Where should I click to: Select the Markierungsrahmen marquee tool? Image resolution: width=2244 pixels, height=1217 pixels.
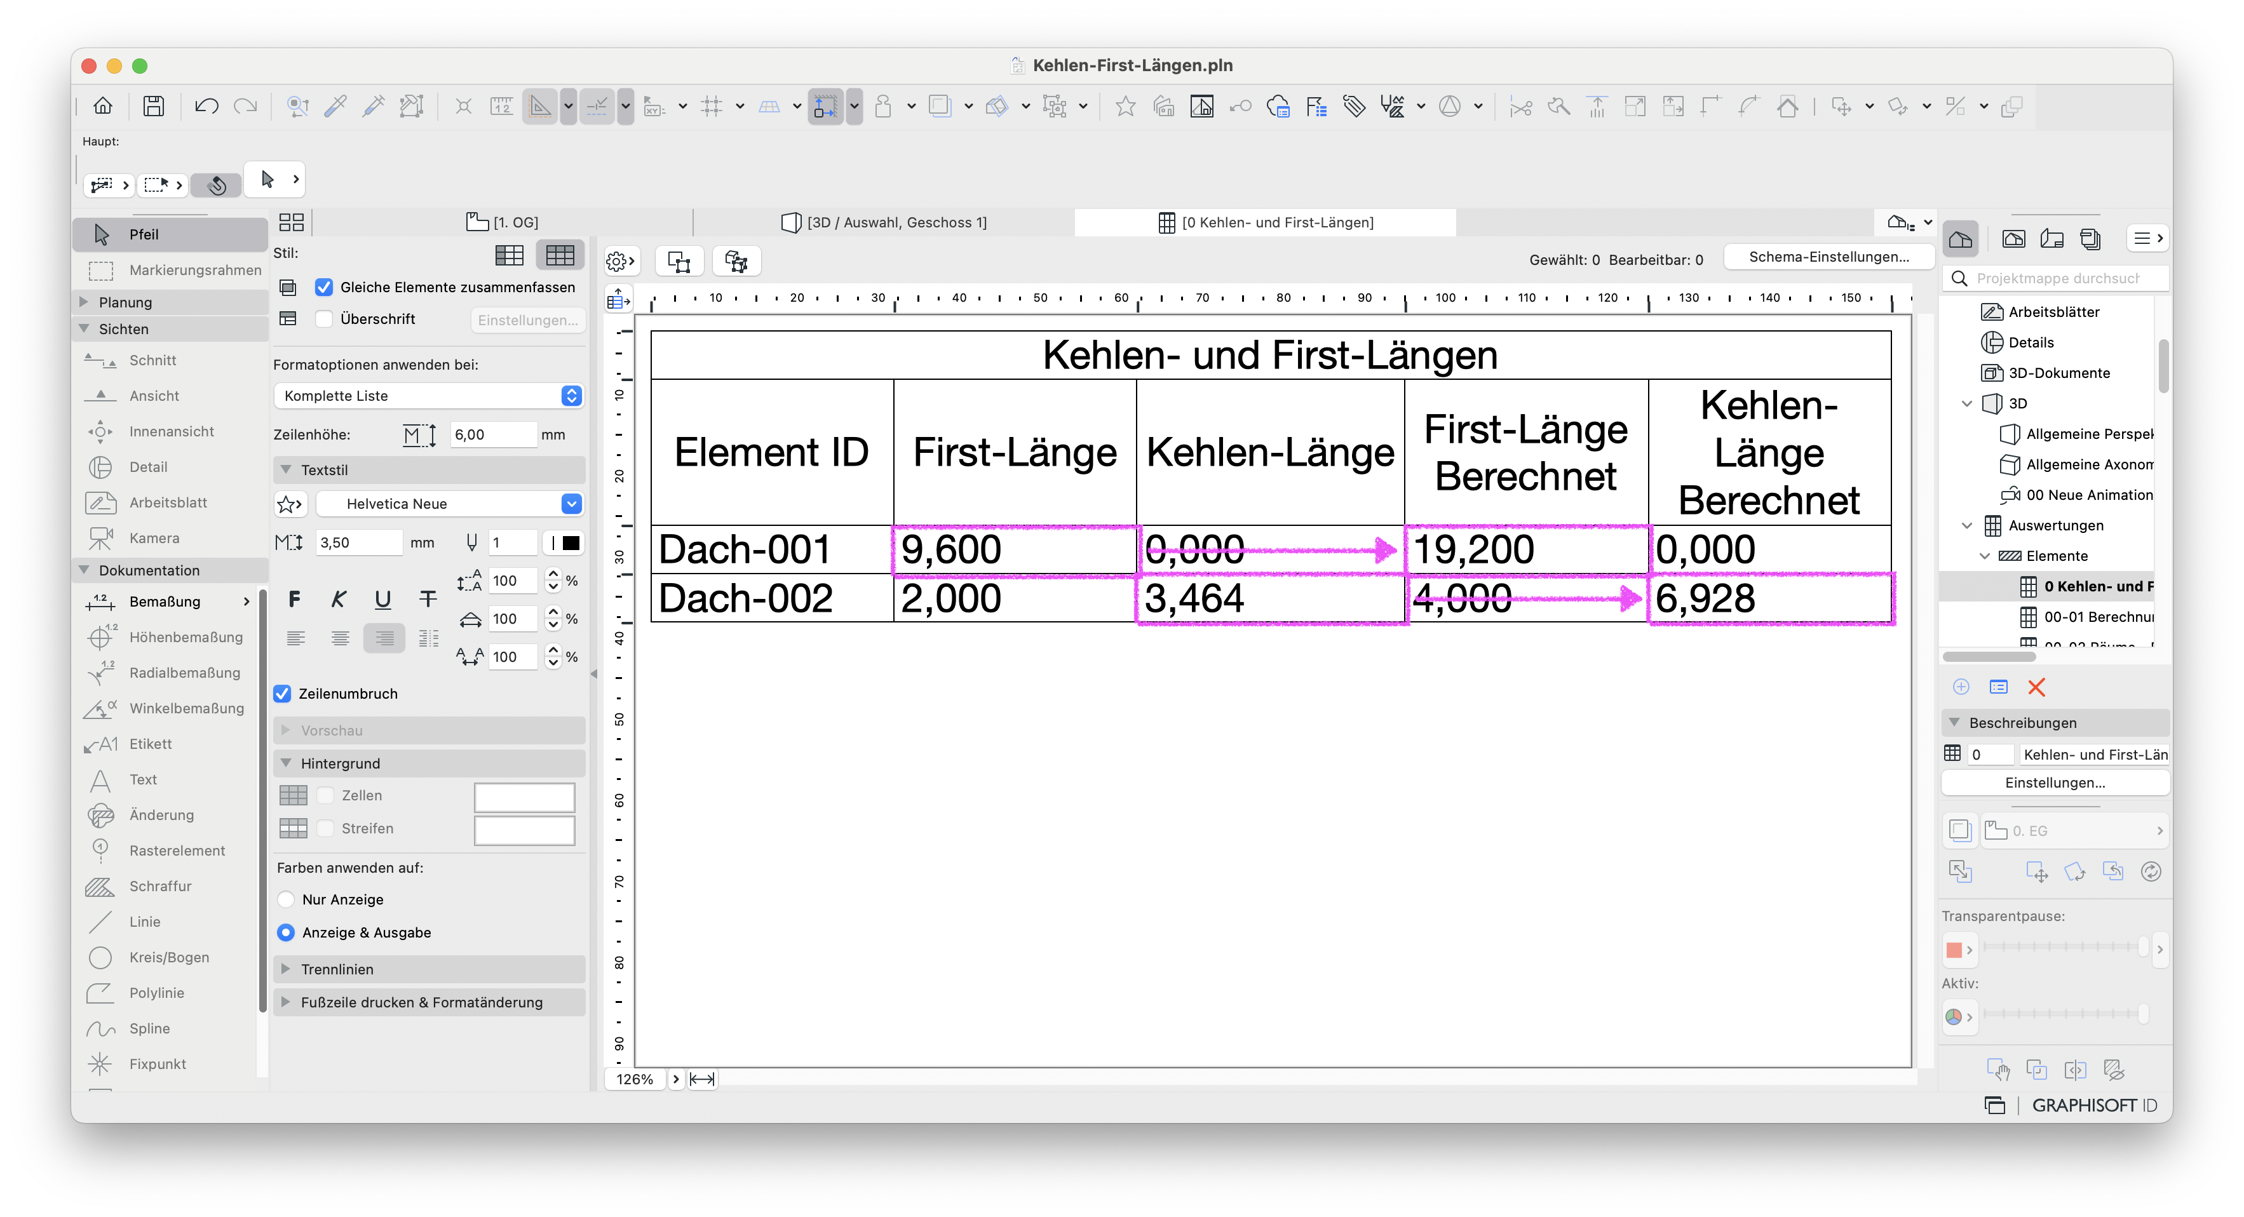tap(170, 270)
